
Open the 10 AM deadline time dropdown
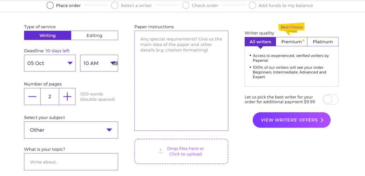99,63
